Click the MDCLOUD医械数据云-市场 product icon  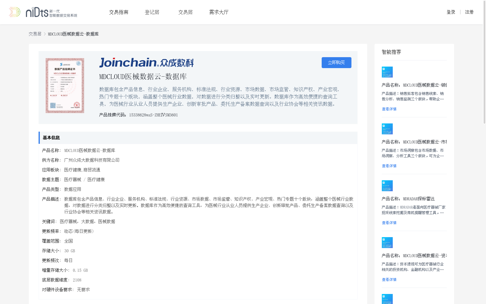coord(387,129)
